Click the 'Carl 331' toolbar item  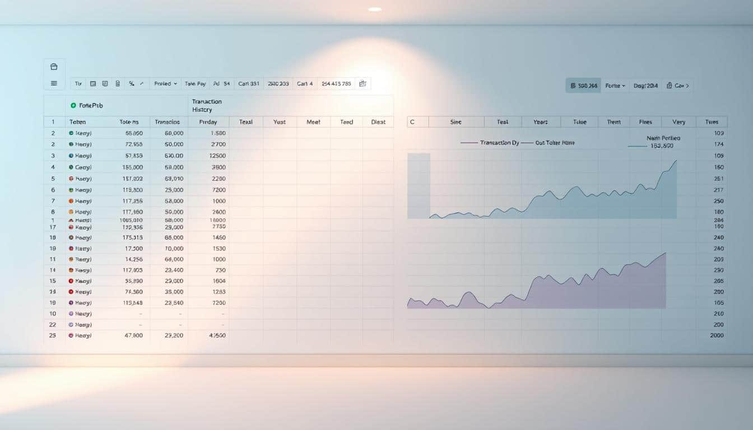tap(248, 83)
